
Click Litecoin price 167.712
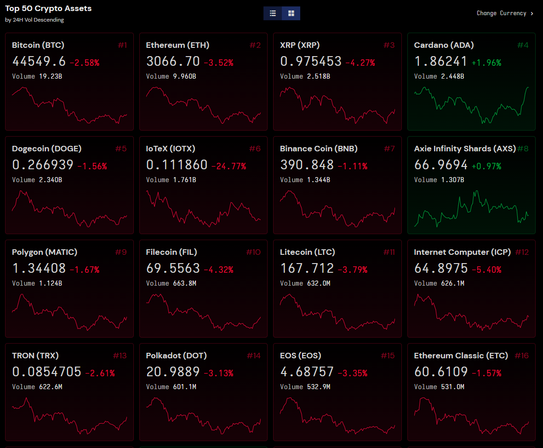tap(307, 268)
